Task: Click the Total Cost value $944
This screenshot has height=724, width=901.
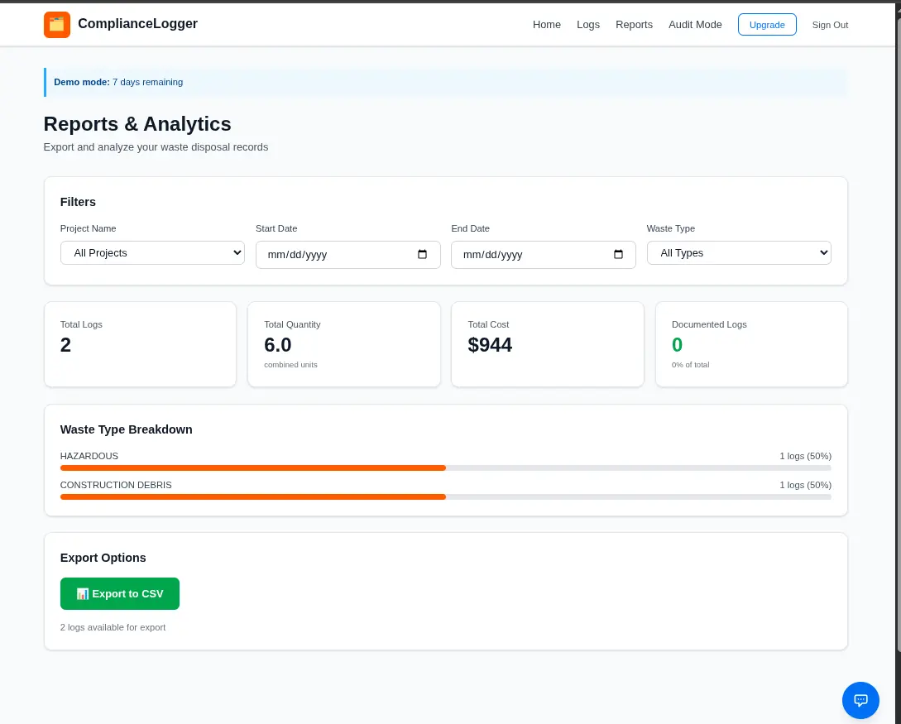Action: click(x=490, y=345)
